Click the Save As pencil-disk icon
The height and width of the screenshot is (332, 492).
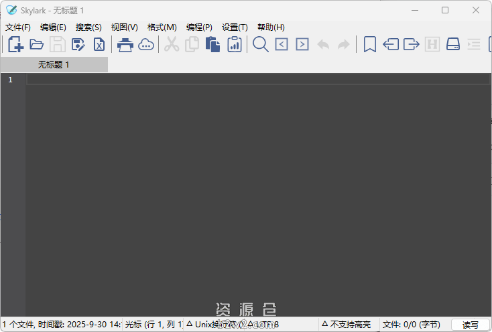(78, 45)
